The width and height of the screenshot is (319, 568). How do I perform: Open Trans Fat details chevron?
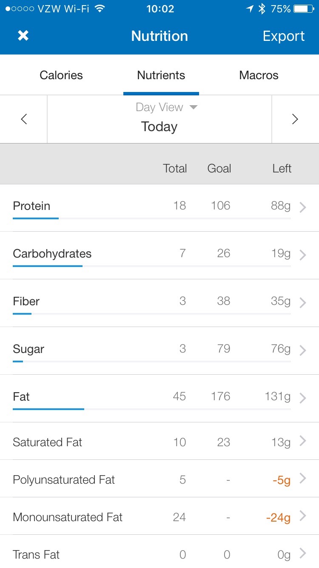click(303, 554)
